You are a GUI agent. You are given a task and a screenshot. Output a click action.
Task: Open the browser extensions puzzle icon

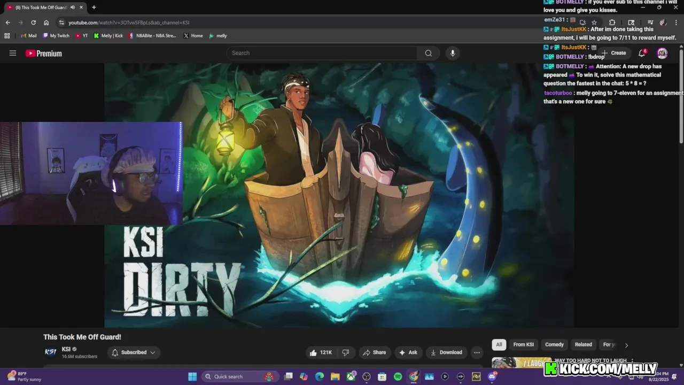tap(612, 22)
